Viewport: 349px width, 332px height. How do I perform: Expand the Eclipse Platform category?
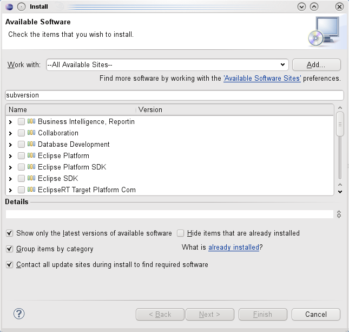tap(10, 156)
